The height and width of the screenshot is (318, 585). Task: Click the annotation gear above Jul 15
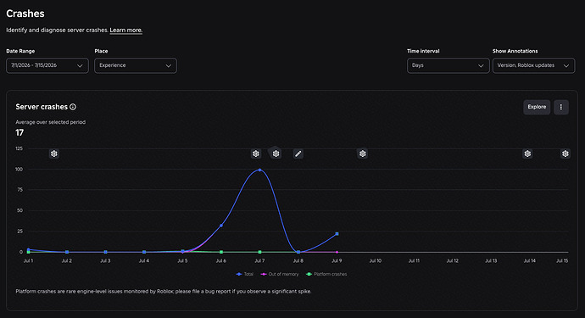click(x=565, y=153)
